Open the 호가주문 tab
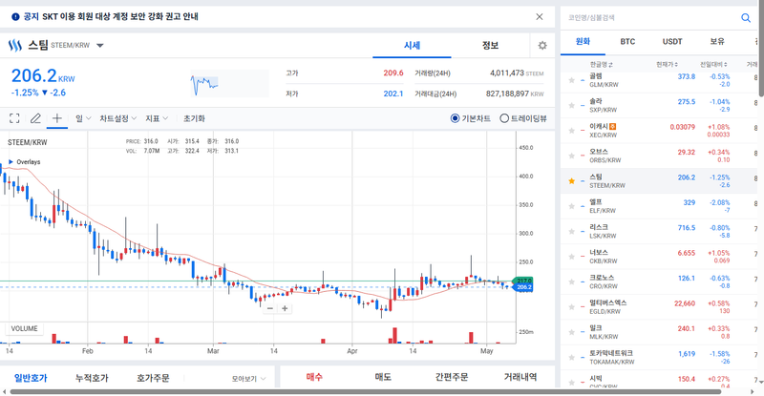The width and height of the screenshot is (764, 396). (153, 378)
